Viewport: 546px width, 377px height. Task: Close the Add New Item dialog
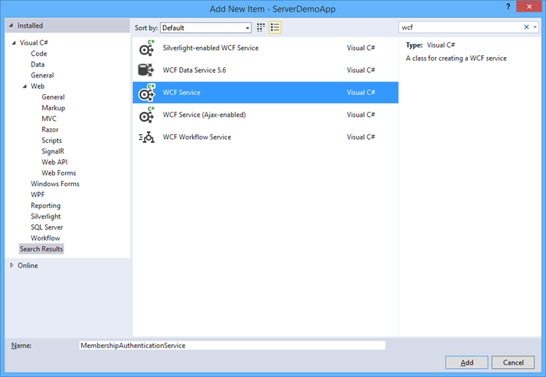tap(529, 7)
